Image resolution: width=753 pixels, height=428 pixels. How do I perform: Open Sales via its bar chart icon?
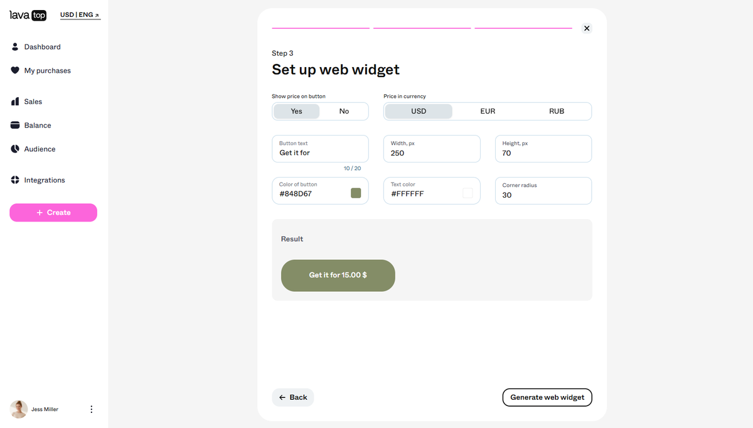click(x=15, y=102)
